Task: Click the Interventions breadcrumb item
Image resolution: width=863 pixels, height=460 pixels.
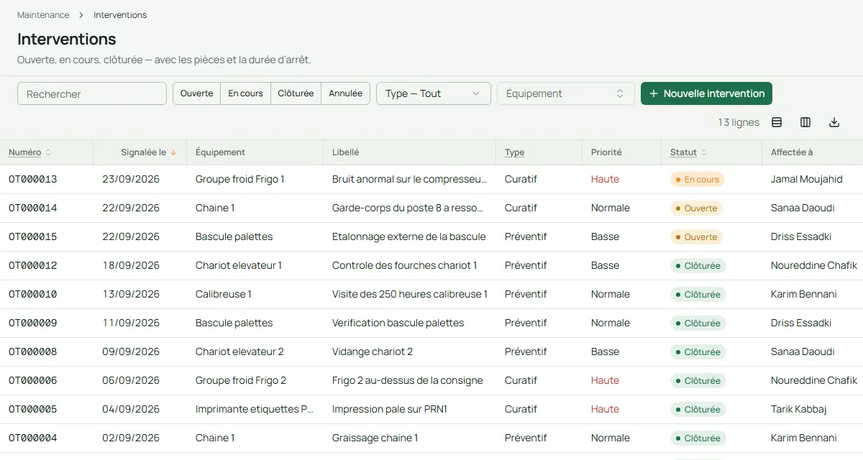Action: (120, 15)
